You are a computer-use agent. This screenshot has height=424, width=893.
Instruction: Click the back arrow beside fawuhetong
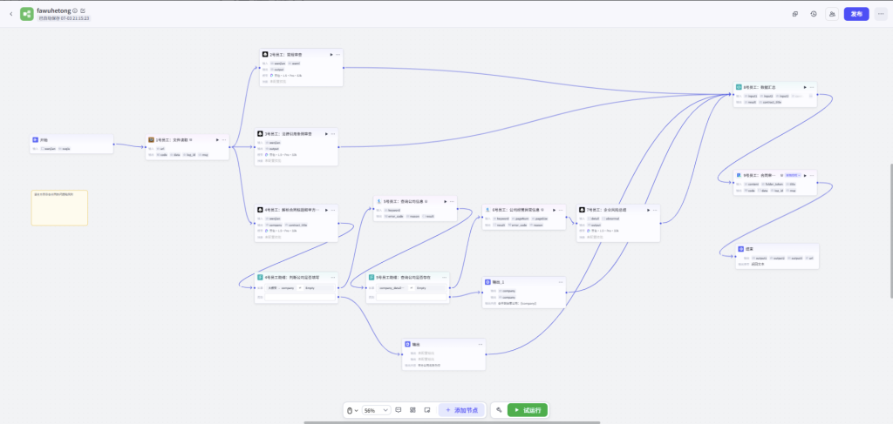click(10, 14)
